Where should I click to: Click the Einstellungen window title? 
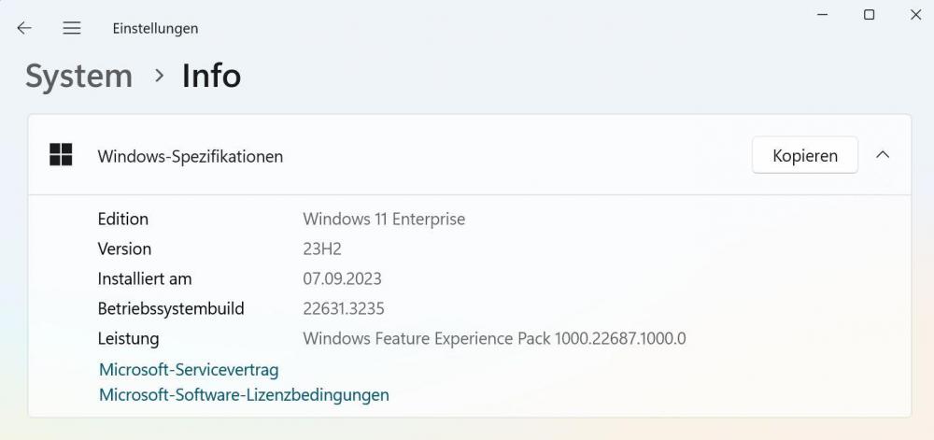pos(155,28)
